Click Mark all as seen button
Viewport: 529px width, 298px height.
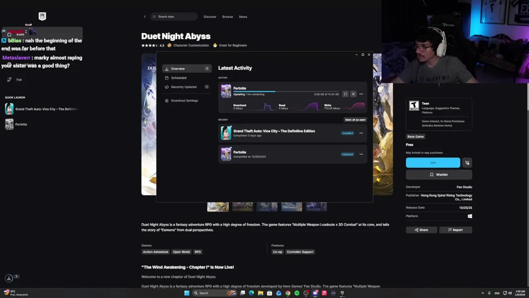point(355,120)
